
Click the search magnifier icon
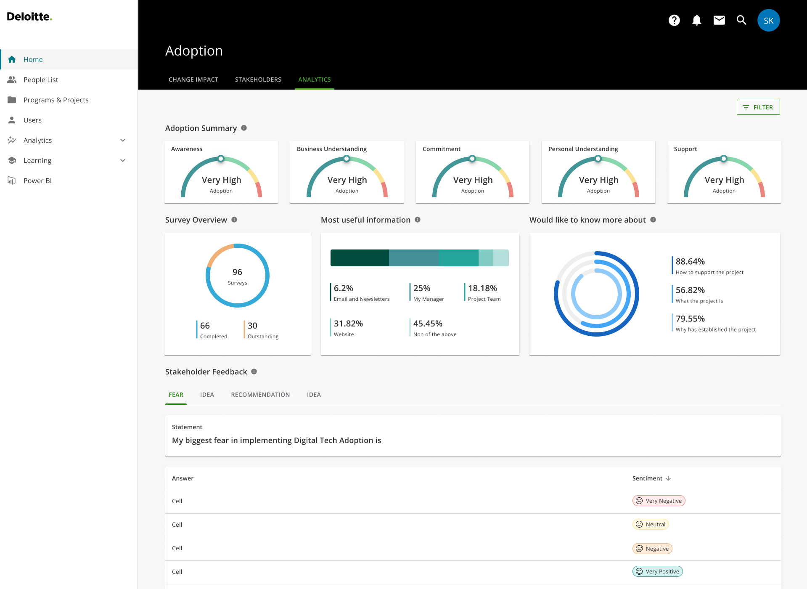(741, 20)
